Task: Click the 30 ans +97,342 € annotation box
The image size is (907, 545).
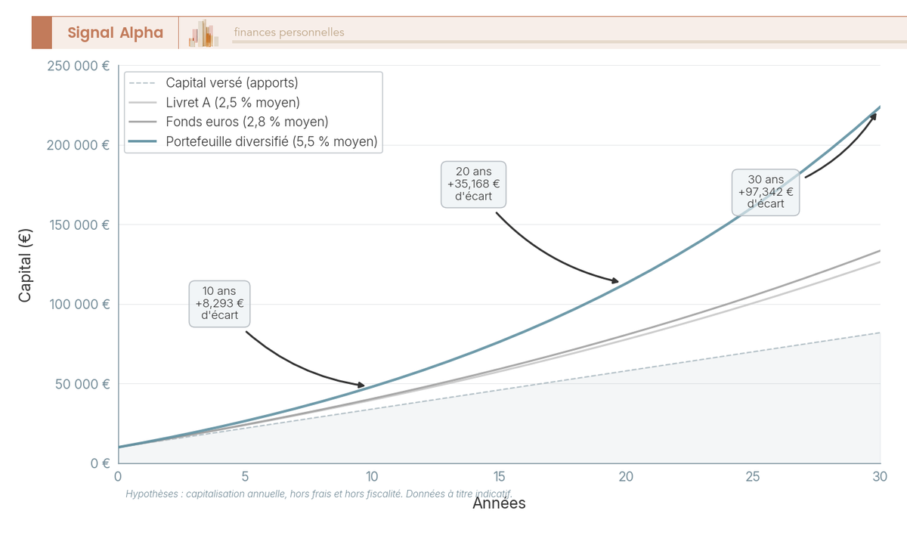Action: pyautogui.click(x=766, y=192)
